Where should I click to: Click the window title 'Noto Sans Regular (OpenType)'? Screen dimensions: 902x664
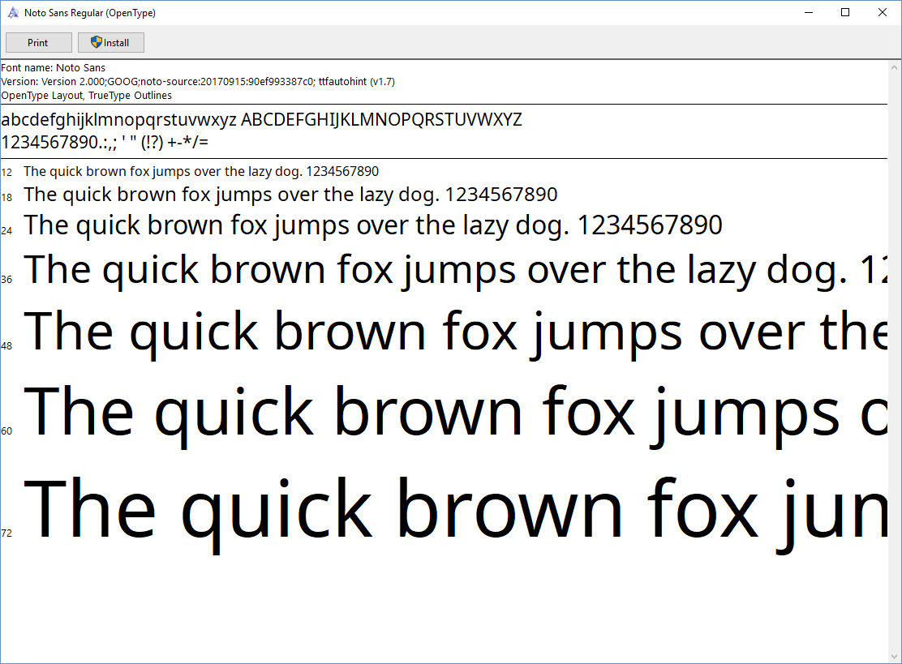pyautogui.click(x=90, y=13)
